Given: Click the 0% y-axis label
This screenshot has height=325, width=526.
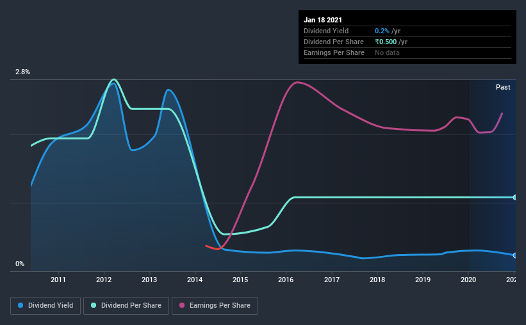Looking at the screenshot, I should click(x=20, y=264).
